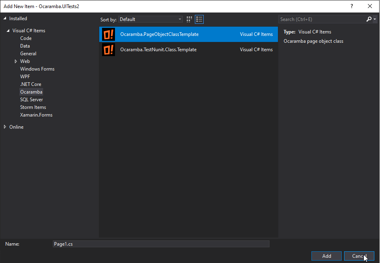Select the Installed label
This screenshot has height=263, width=380.
pyautogui.click(x=18, y=19)
